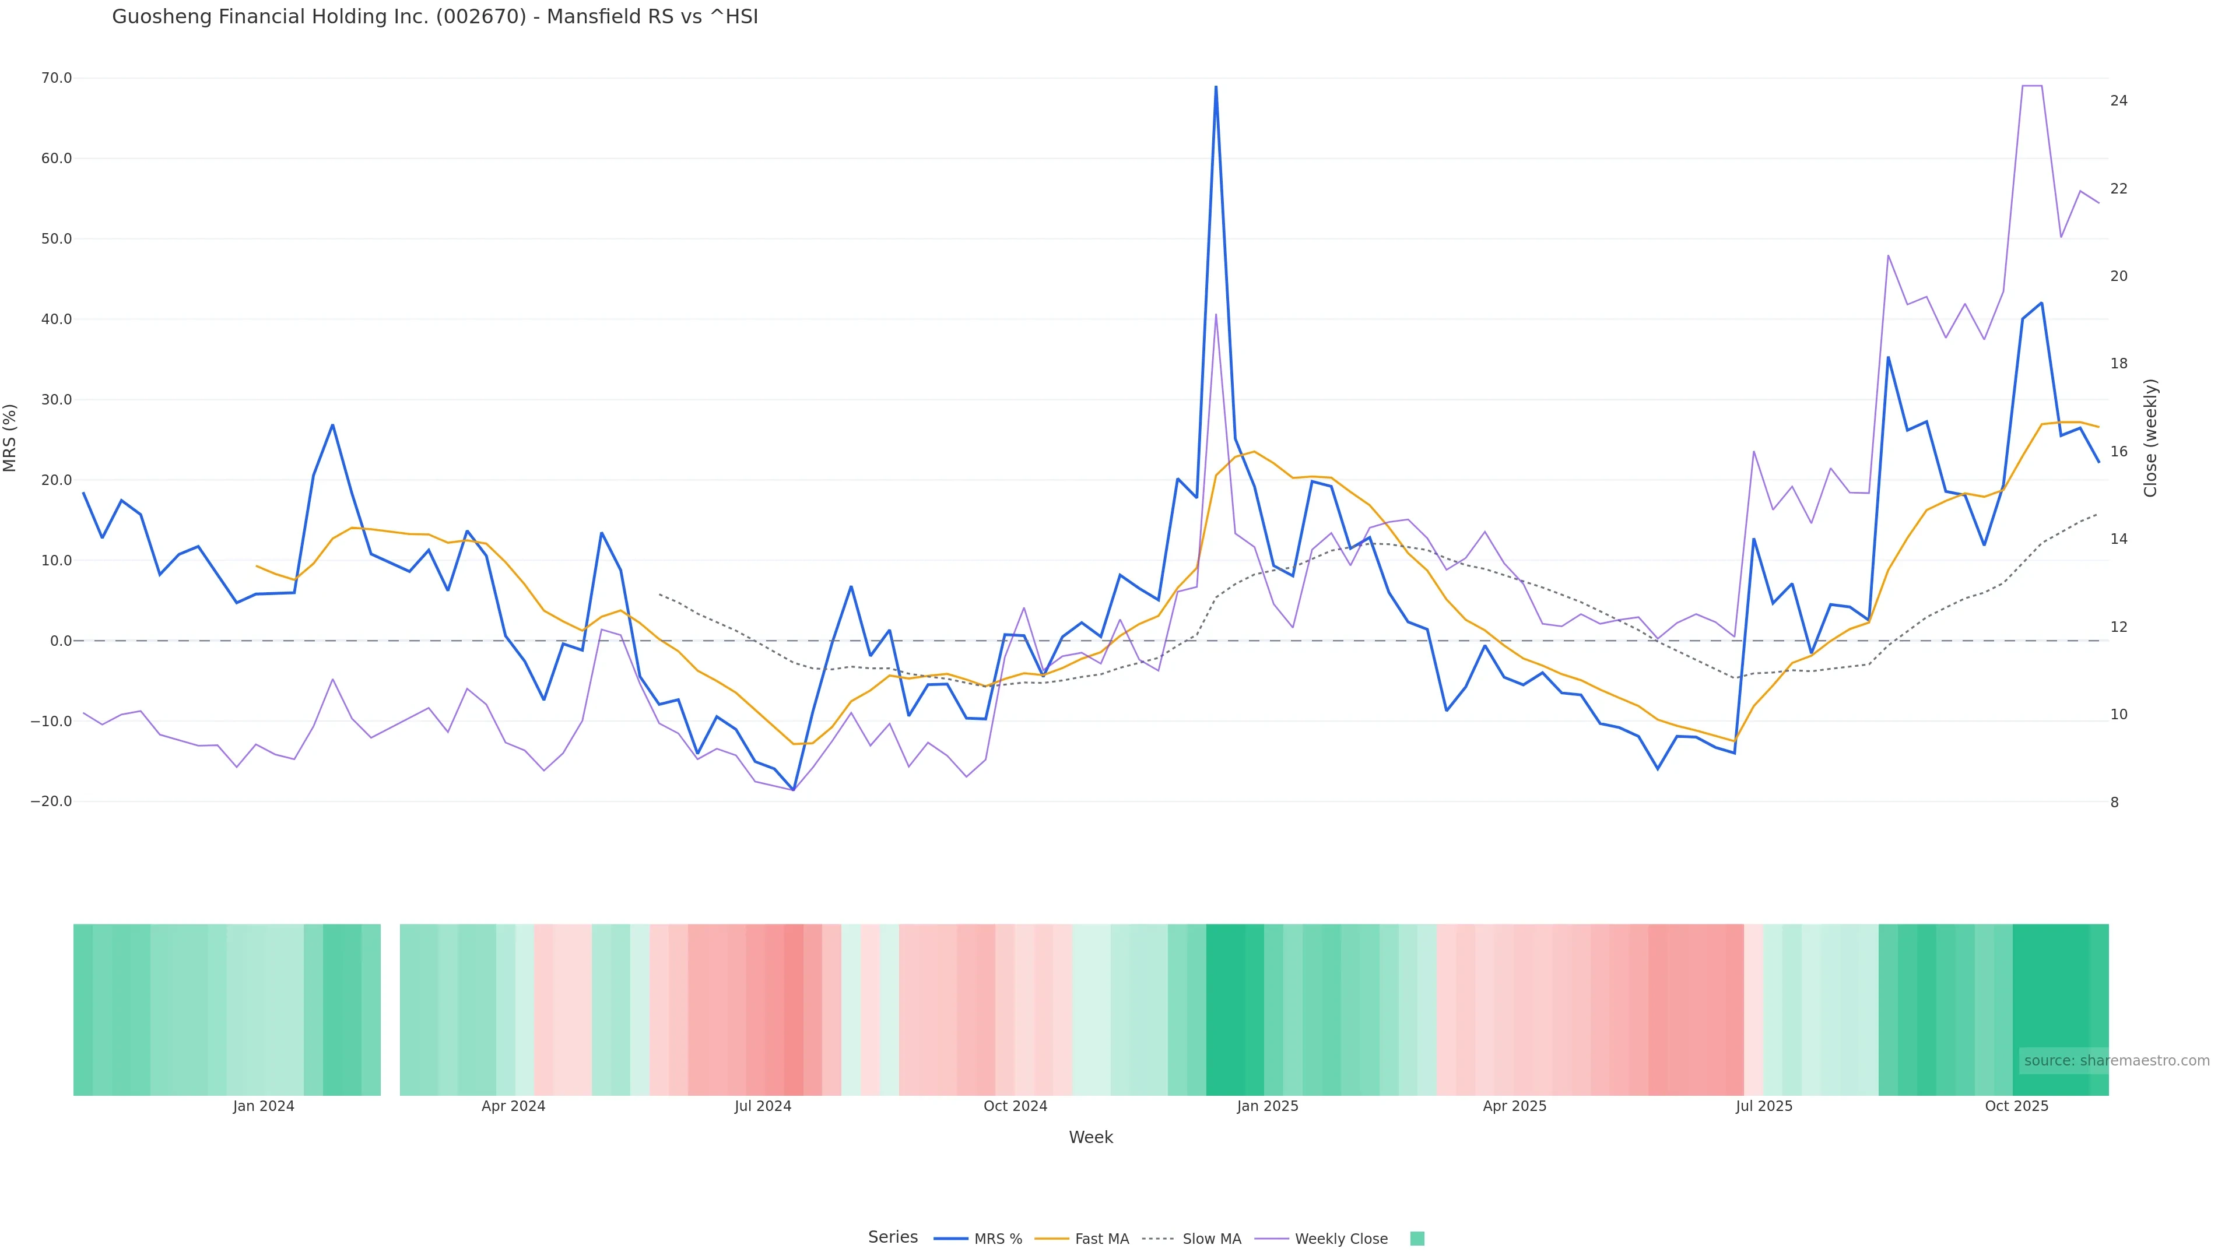
Task: Click the white gap in heatmap strip
Action: click(x=390, y=1009)
